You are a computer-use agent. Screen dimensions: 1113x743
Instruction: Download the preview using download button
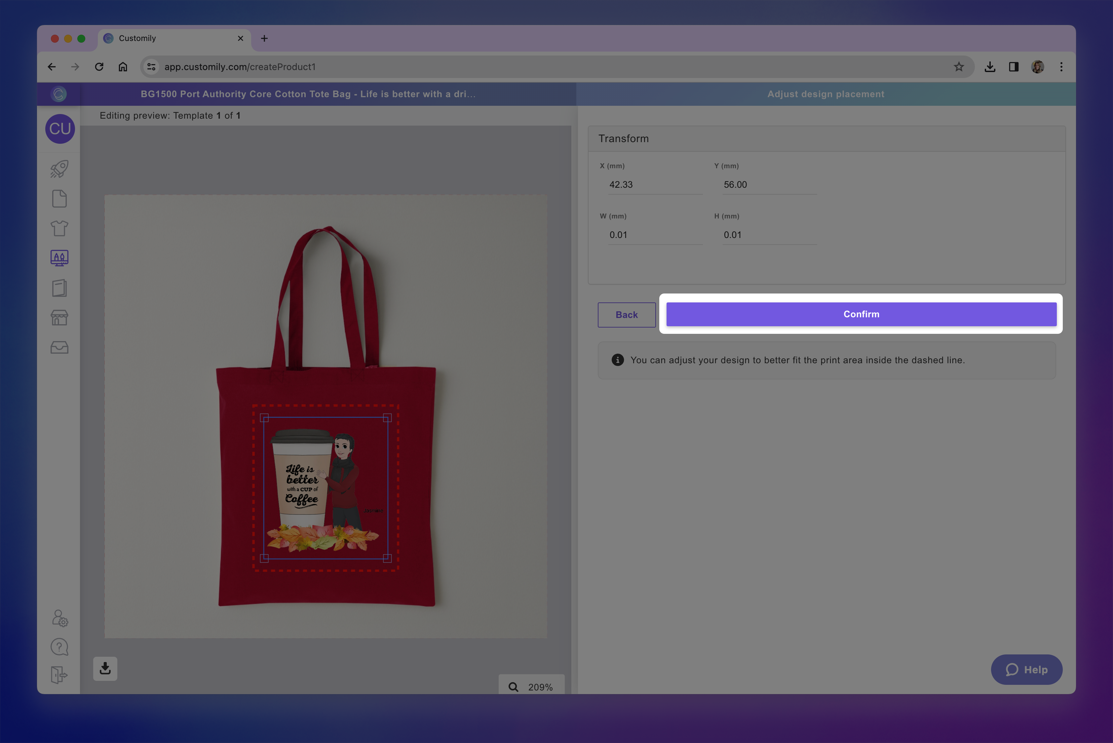(105, 669)
